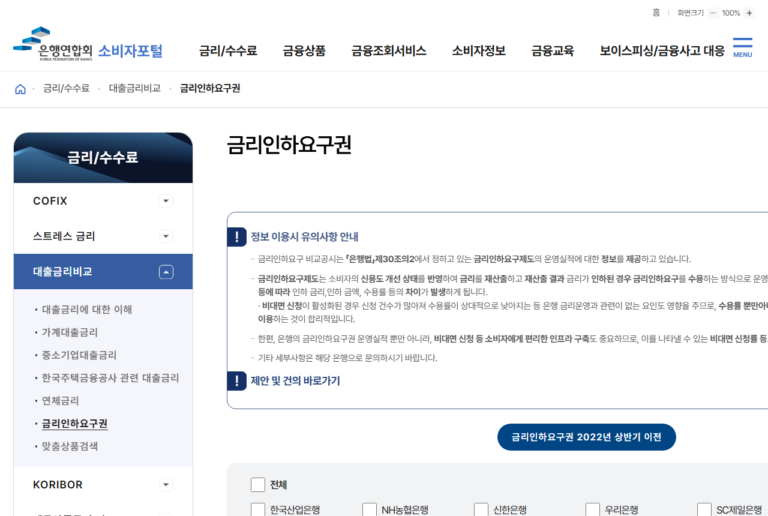Viewport: 768px width, 516px height.
Task: Open 대출금리에 대한 이해 in sidebar
Action: (87, 310)
